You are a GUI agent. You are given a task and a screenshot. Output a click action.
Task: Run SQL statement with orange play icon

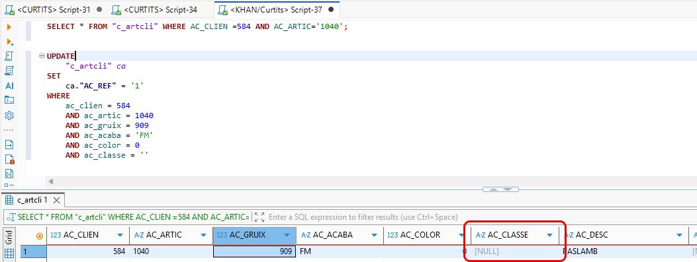pos(9,27)
